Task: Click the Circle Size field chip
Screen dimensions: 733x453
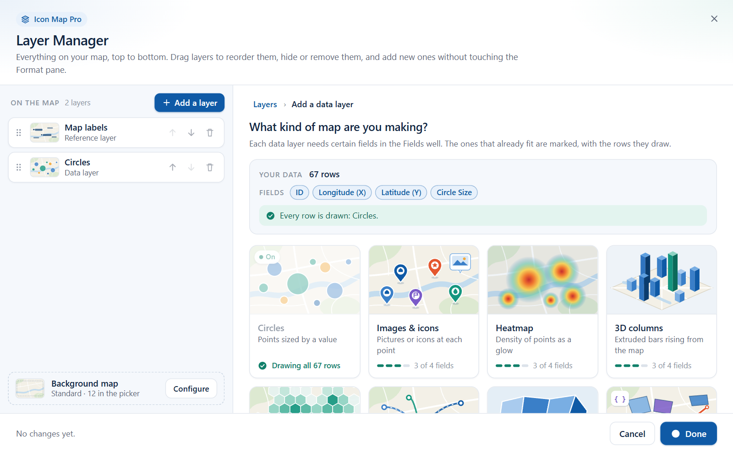Action: 454,192
